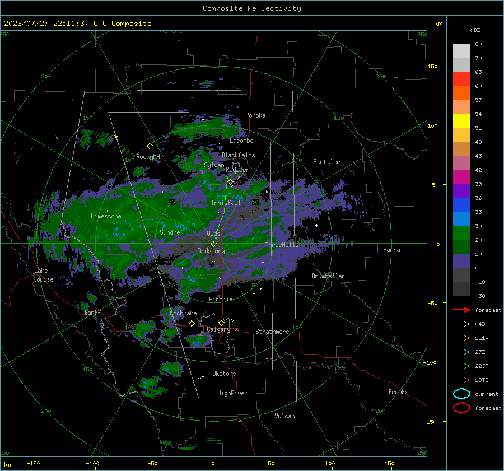This screenshot has width=504, height=471.
Task: Click the Sundre city label
Action: [170, 232]
